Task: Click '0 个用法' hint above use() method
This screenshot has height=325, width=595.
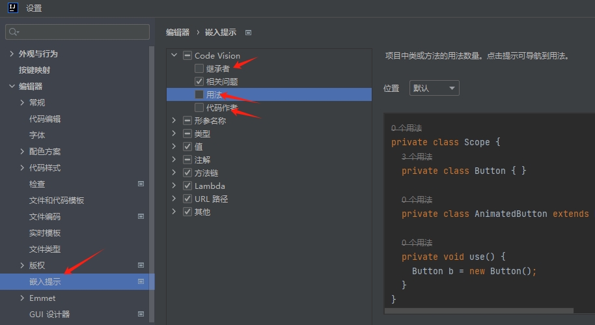Action: 417,243
